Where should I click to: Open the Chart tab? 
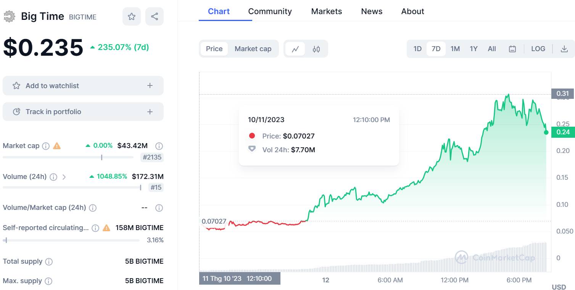[x=219, y=11]
